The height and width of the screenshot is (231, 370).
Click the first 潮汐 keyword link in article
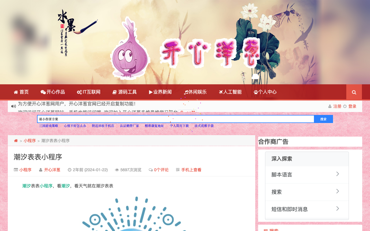coord(27,186)
